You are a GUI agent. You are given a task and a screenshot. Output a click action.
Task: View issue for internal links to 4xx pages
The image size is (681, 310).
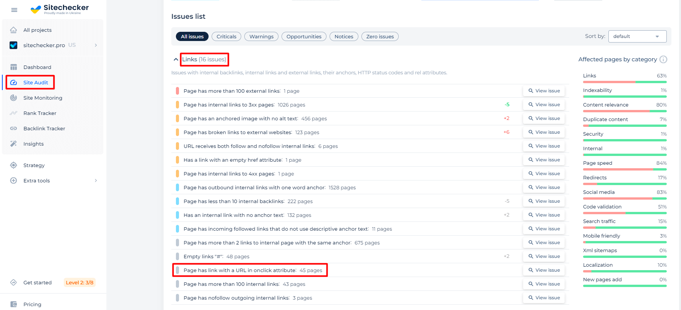(x=544, y=174)
